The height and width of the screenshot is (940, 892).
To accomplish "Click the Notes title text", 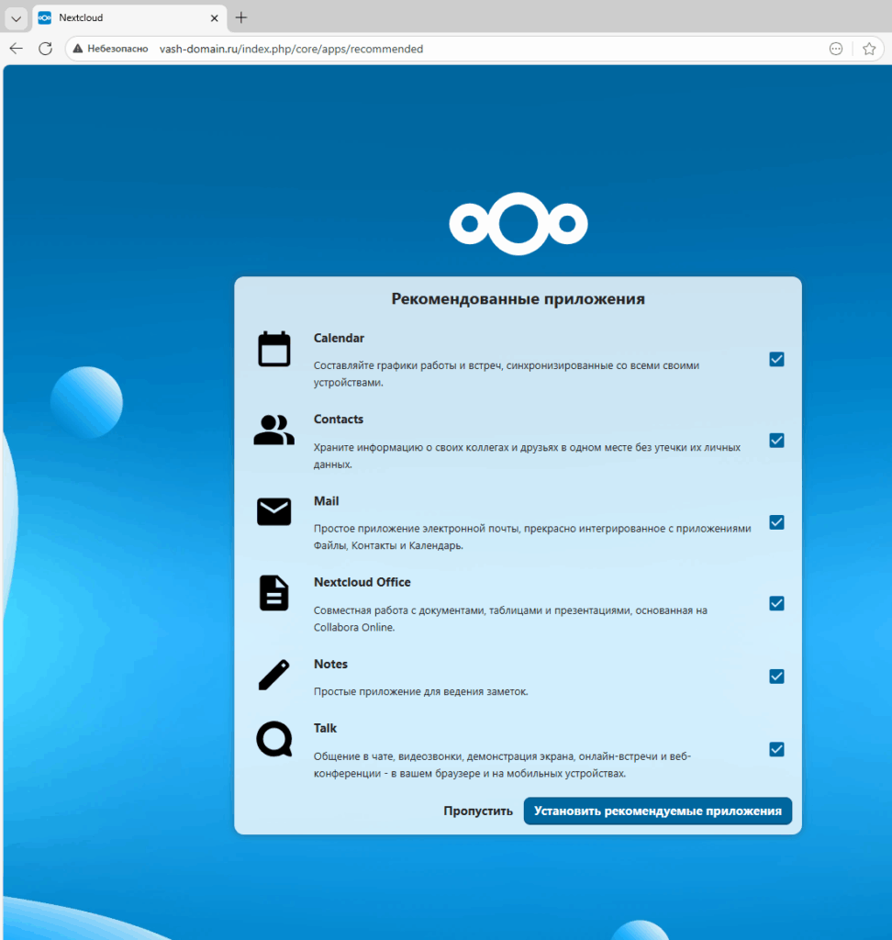I will [x=330, y=665].
